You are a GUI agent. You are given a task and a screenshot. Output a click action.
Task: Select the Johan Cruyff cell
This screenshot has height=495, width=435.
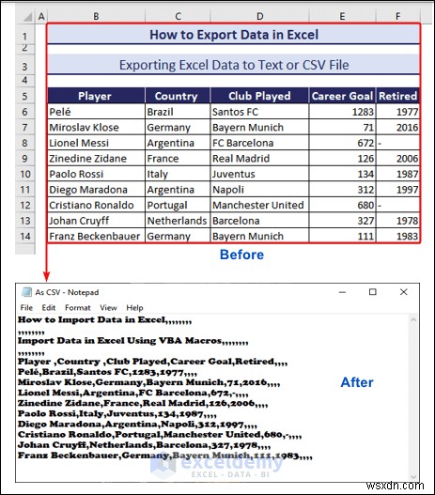[96, 221]
